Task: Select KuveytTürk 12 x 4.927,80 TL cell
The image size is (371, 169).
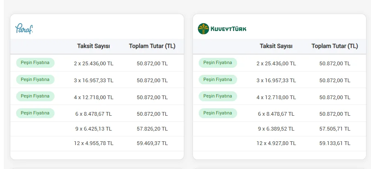Action: [x=276, y=143]
